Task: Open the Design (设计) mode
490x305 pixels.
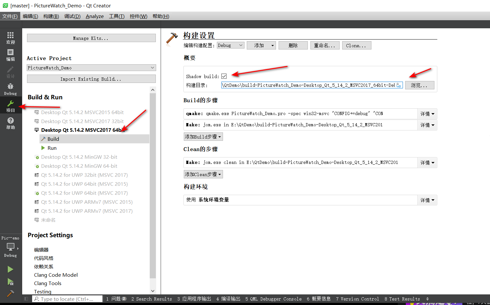Action: (x=11, y=72)
